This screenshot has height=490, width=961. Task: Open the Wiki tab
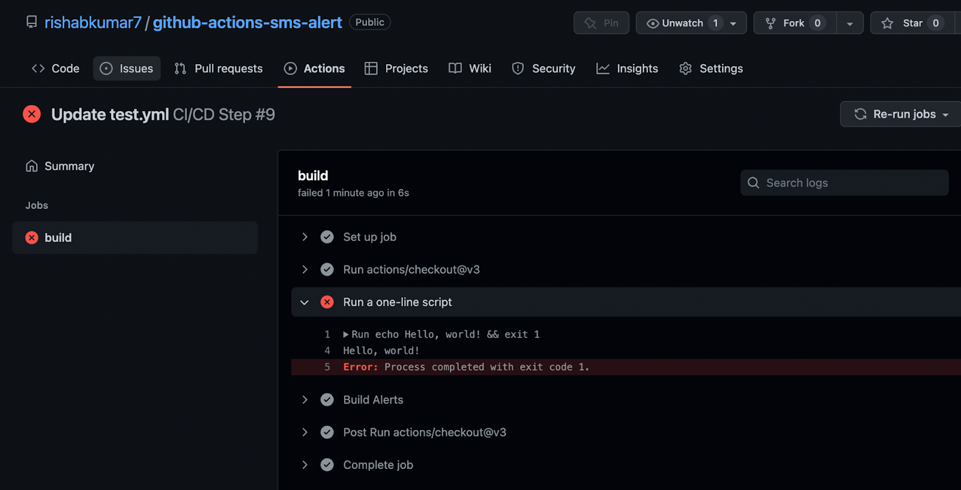470,68
